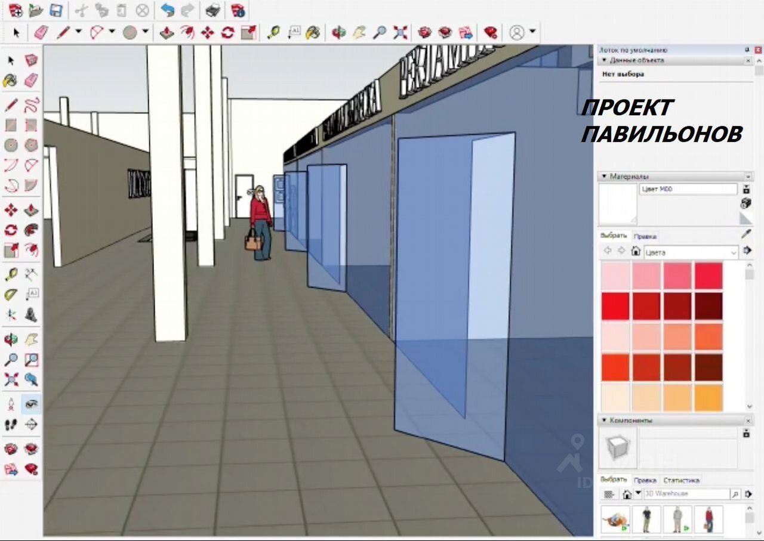Choose the last swatch in third color row
The width and height of the screenshot is (764, 541).
(708, 337)
